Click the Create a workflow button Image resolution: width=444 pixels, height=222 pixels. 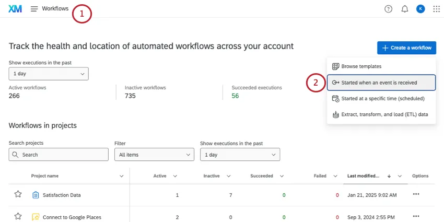point(406,48)
